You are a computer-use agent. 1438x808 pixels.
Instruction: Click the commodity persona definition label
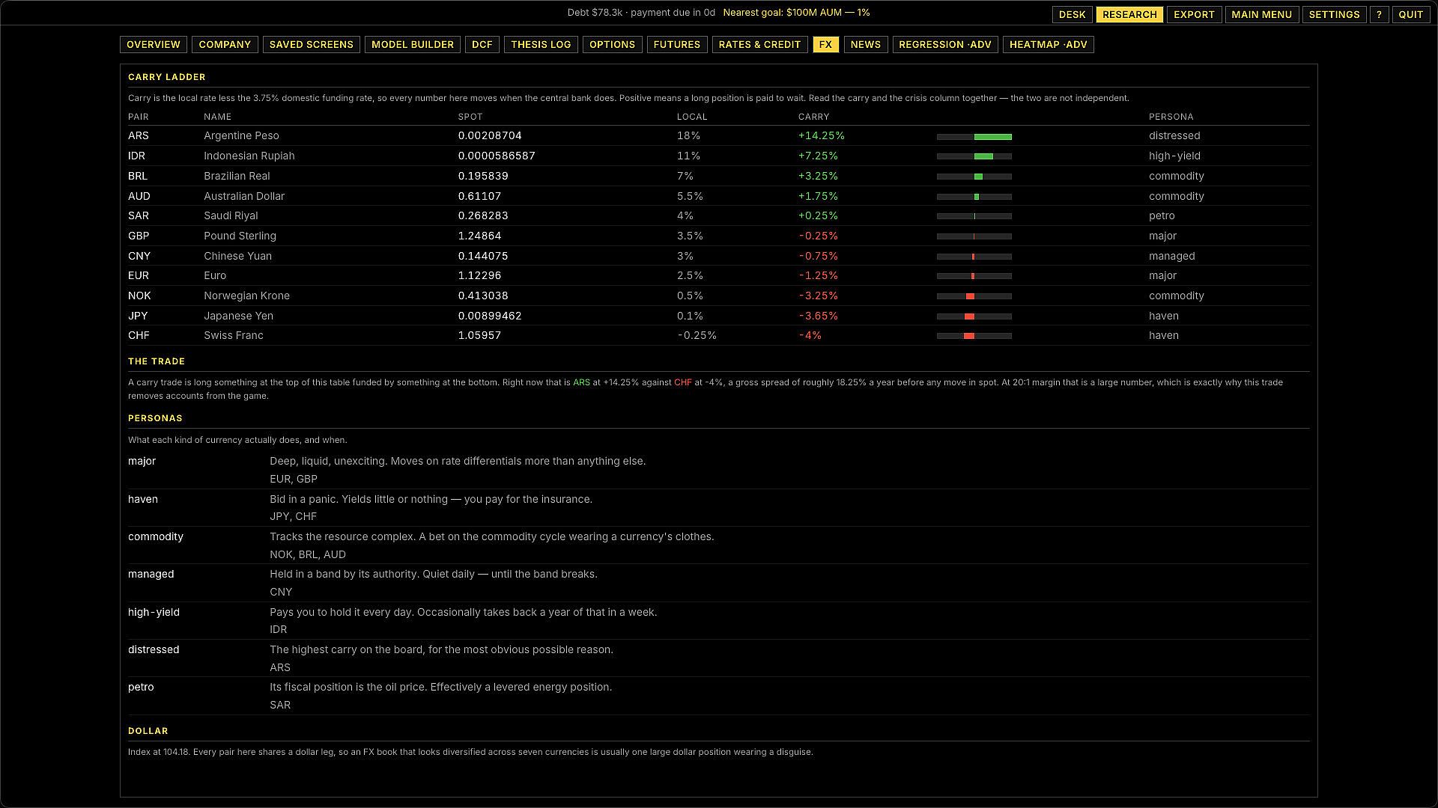tap(155, 536)
